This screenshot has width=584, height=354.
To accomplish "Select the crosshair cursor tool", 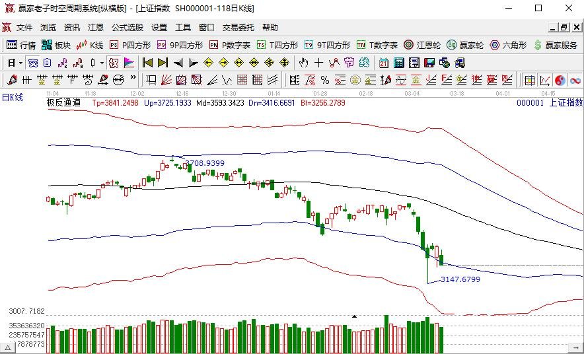I will click(x=319, y=63).
